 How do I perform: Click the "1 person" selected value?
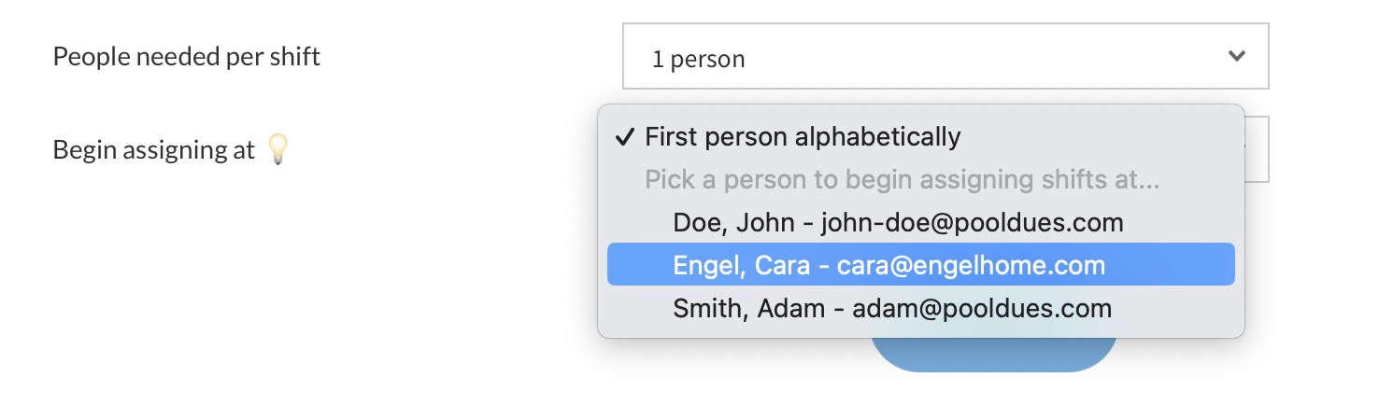tap(698, 60)
